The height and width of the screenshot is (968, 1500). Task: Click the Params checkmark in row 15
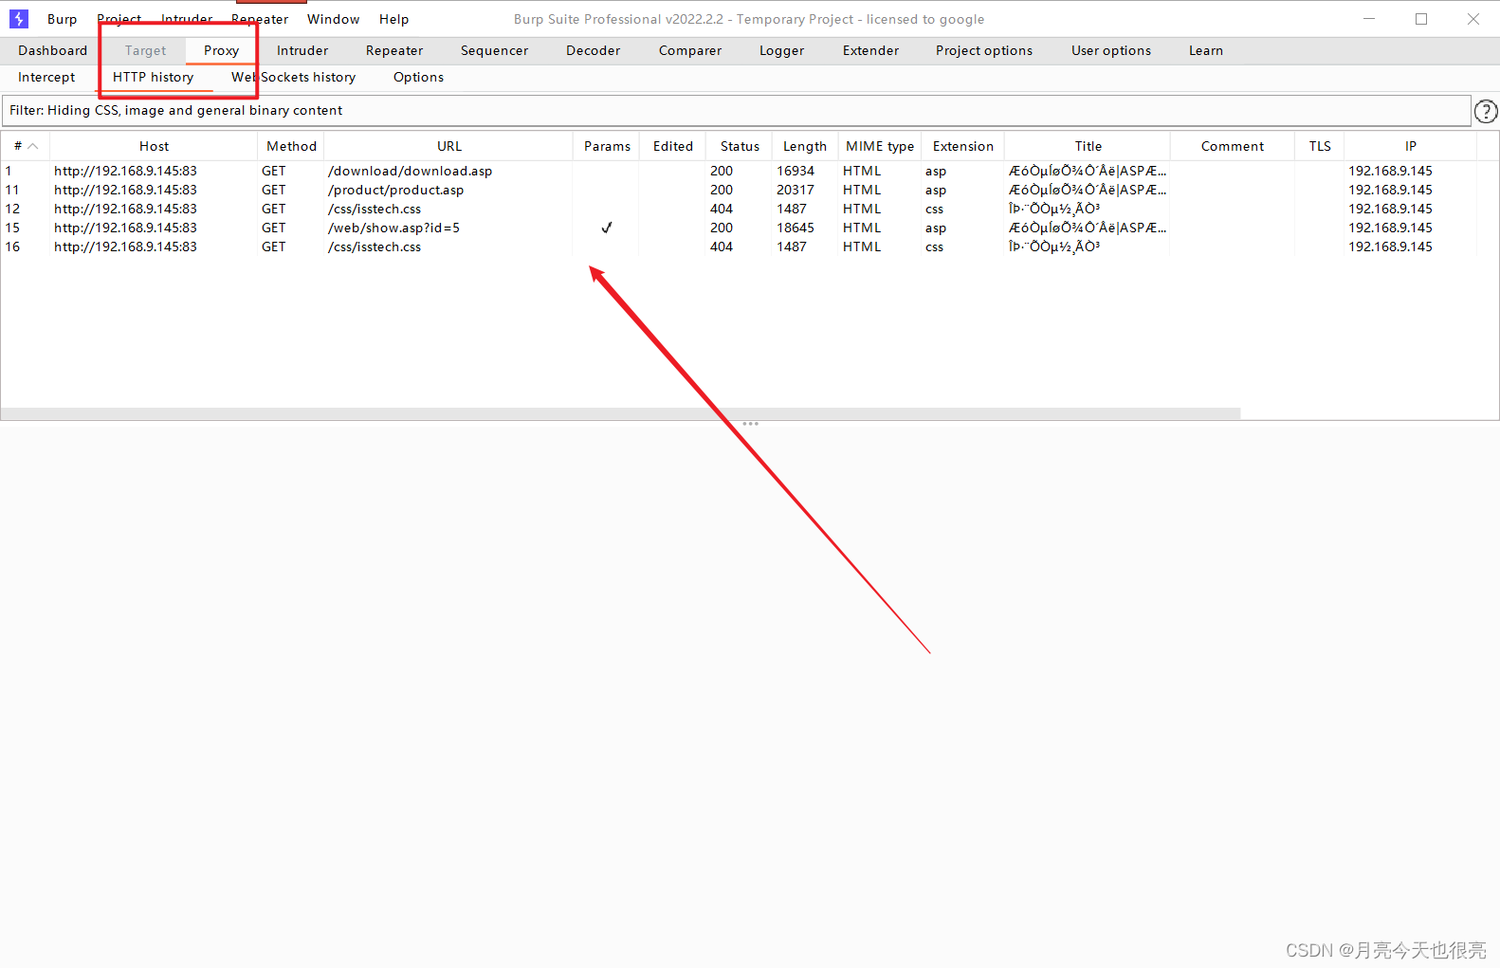tap(607, 228)
